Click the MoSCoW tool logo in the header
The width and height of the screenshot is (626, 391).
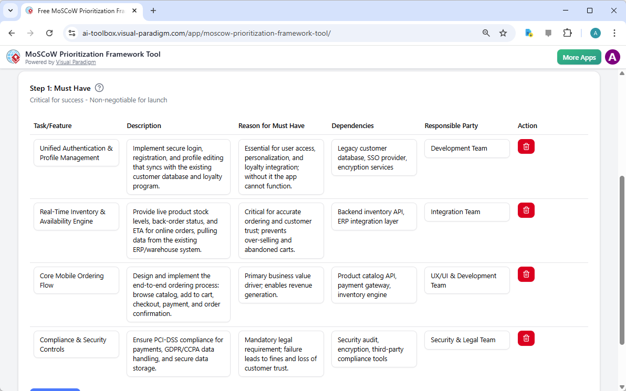click(13, 57)
